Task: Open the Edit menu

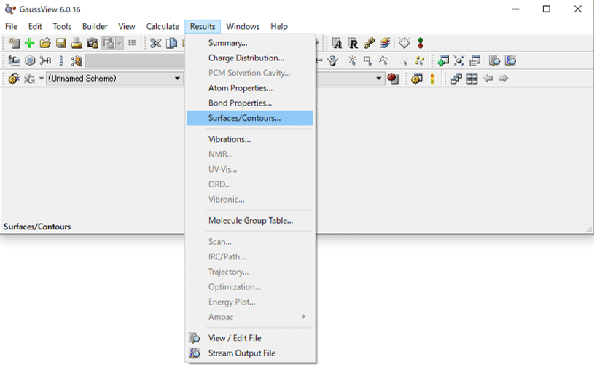Action: pos(35,26)
